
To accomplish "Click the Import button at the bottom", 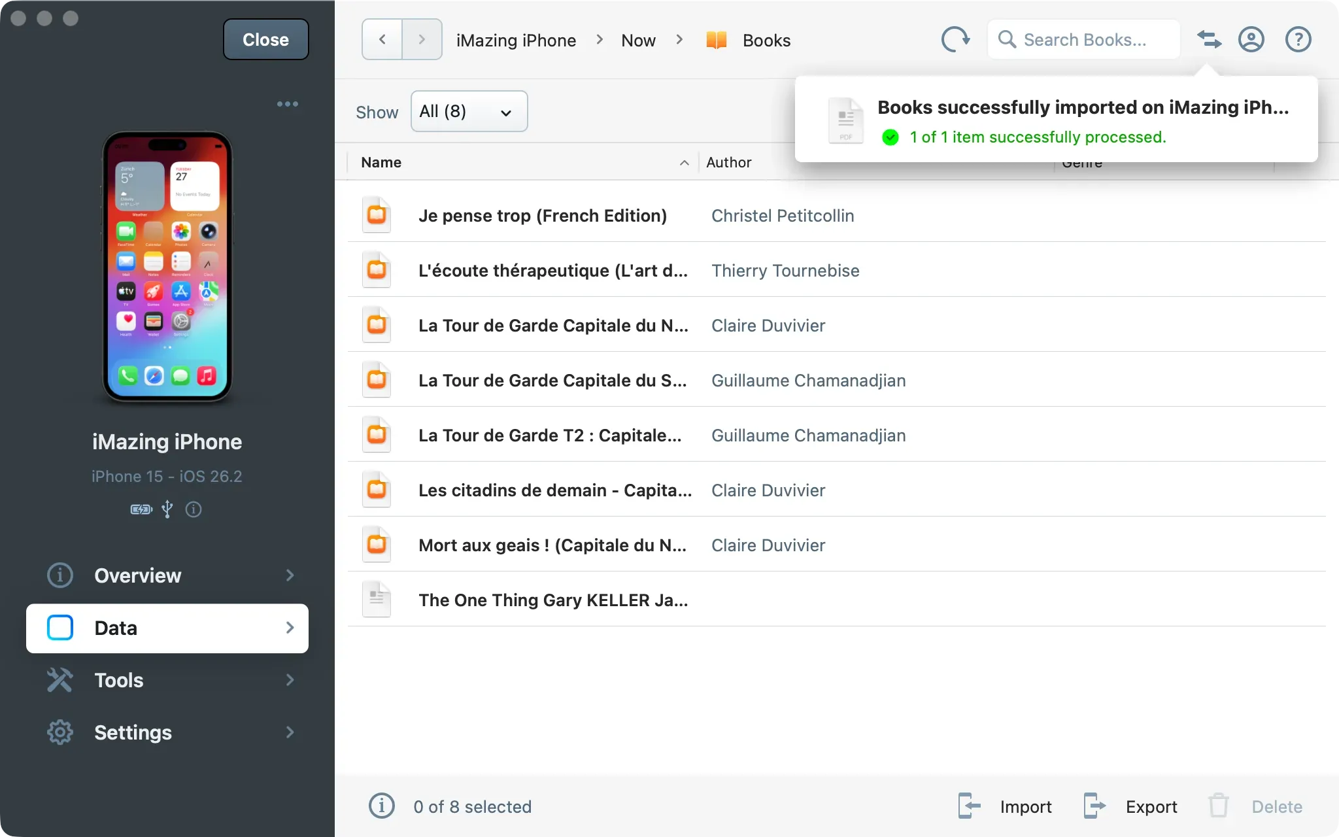I will (1025, 806).
